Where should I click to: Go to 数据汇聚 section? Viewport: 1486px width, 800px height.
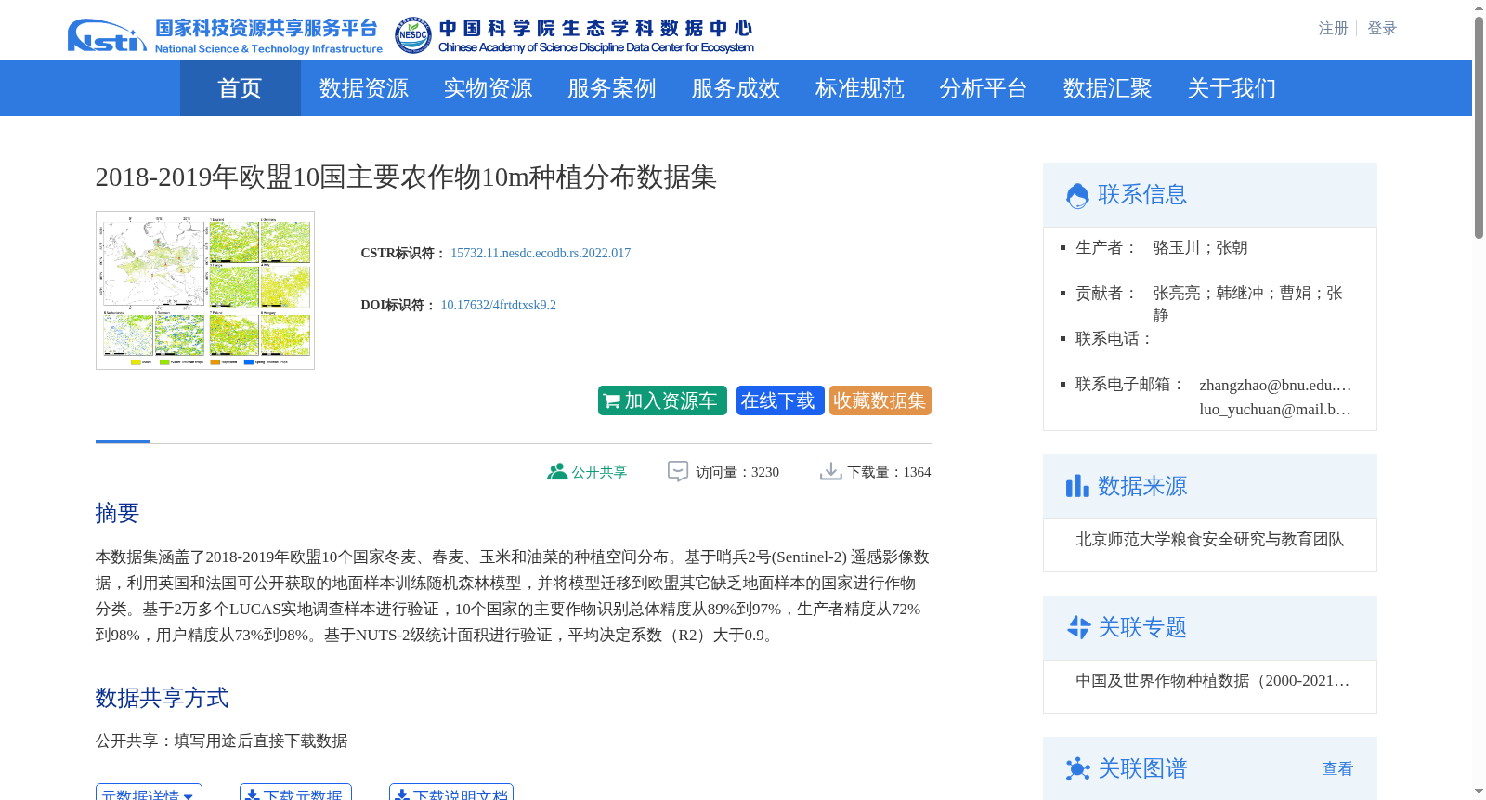point(1108,88)
